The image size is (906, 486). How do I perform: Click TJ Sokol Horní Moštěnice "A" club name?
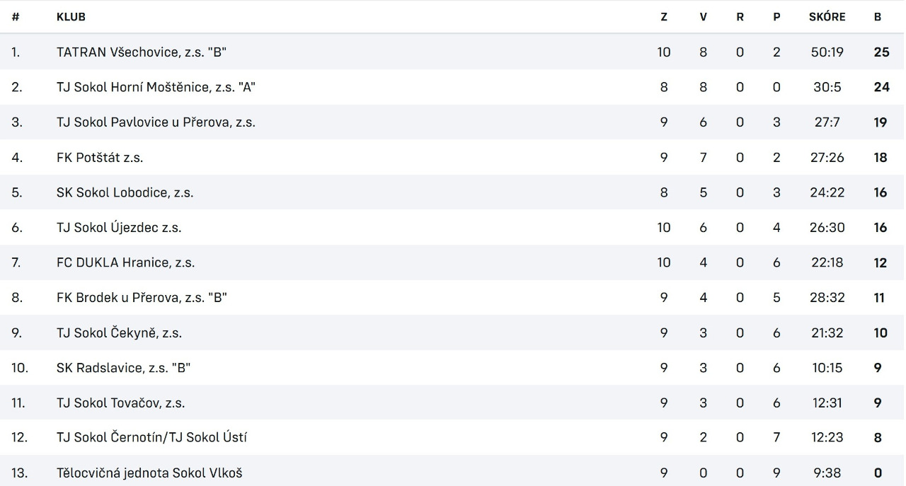click(156, 87)
